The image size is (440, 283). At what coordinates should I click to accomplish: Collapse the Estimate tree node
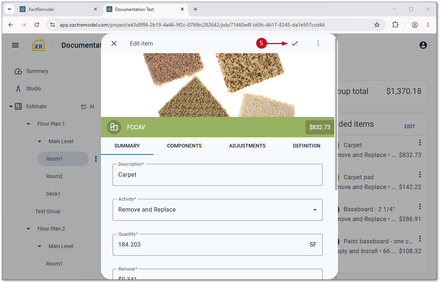coord(11,106)
